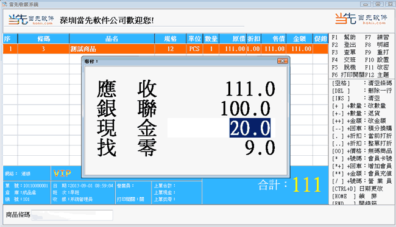The height and width of the screenshot is (227, 396).
Task: Click the 金額 column header
Action: pyautogui.click(x=300, y=38)
